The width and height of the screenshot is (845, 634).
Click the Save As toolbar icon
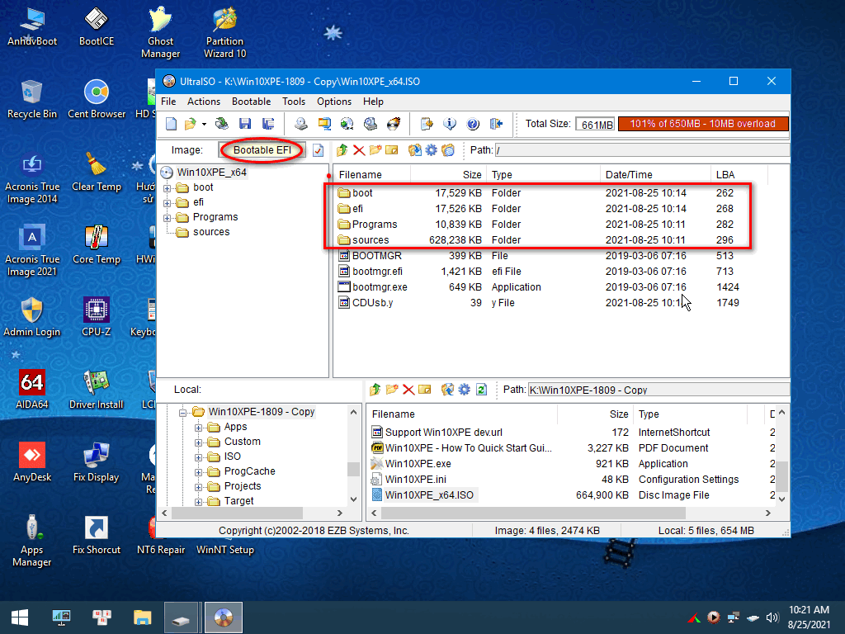(268, 124)
